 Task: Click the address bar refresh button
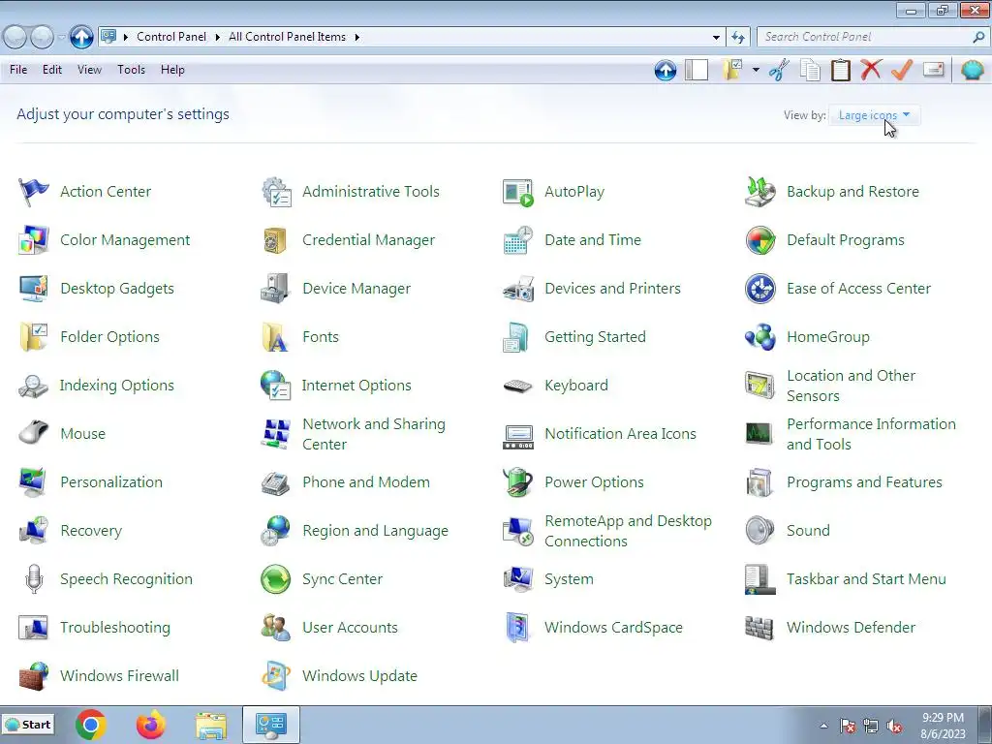click(737, 38)
